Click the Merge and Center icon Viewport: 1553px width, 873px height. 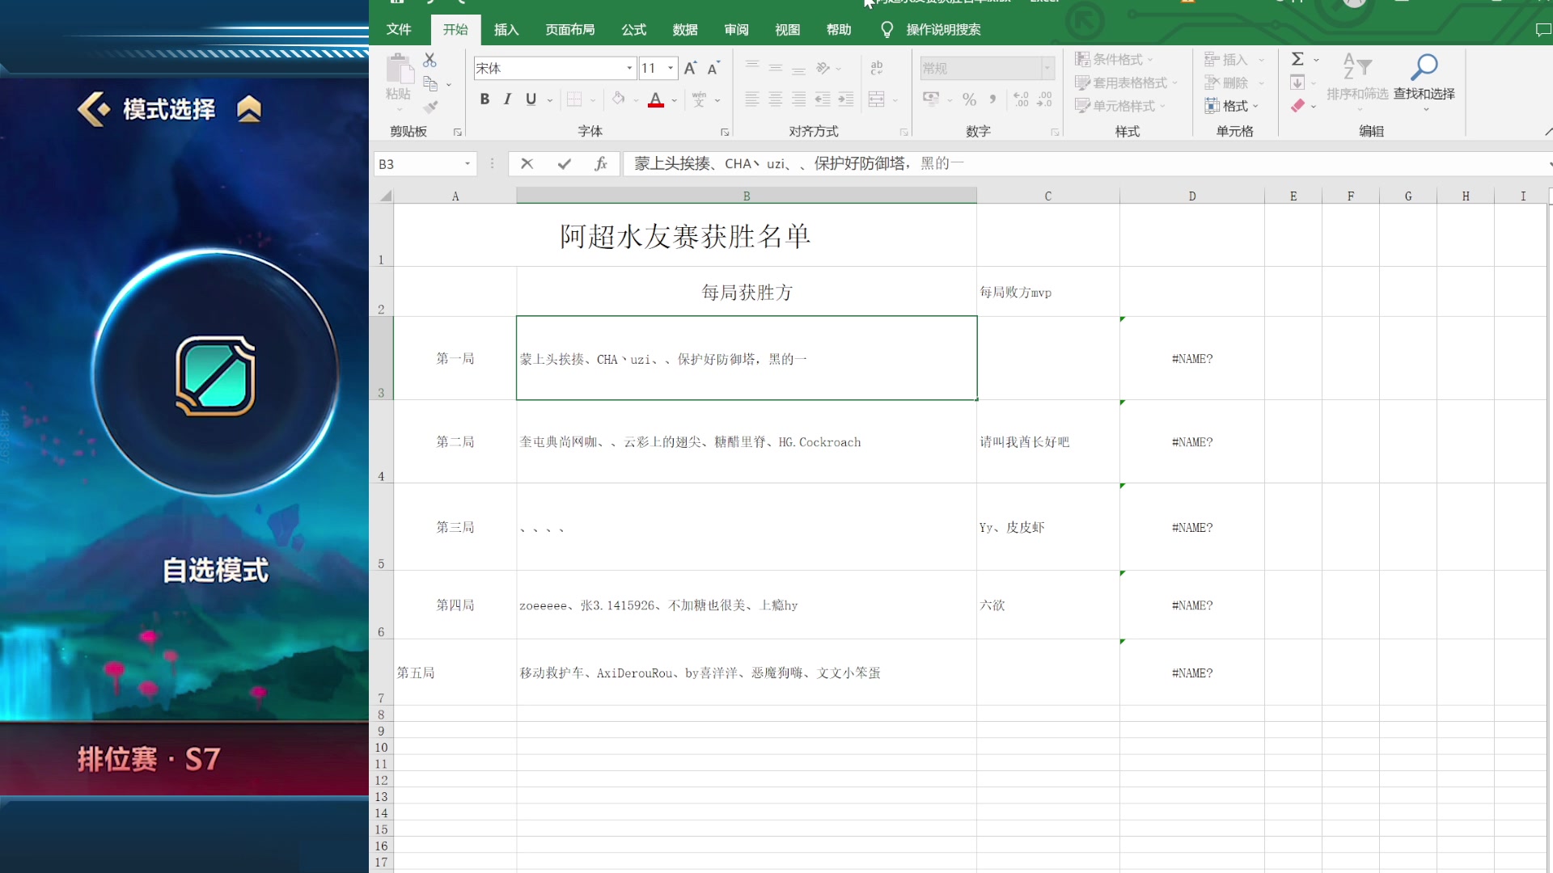pos(878,99)
